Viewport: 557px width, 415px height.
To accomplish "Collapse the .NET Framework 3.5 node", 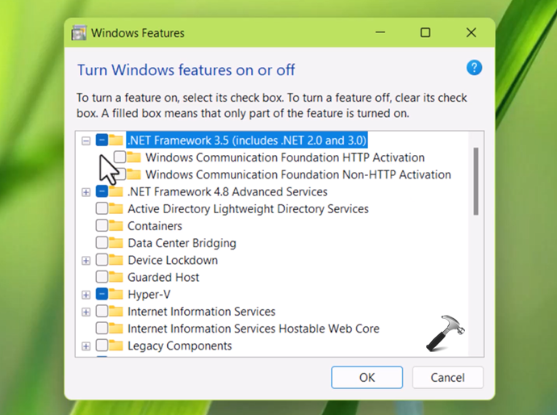I will (86, 140).
